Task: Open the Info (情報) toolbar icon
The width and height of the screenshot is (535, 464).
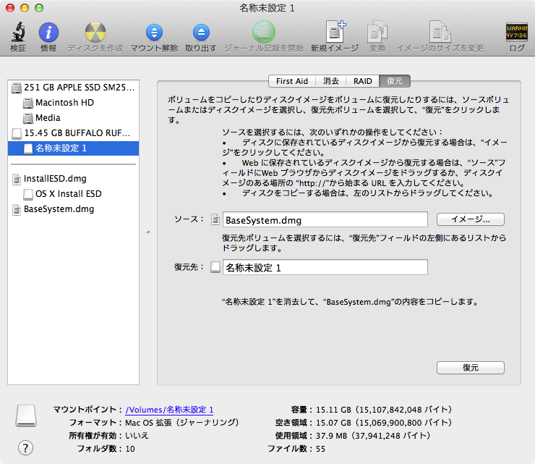Action: (x=48, y=33)
